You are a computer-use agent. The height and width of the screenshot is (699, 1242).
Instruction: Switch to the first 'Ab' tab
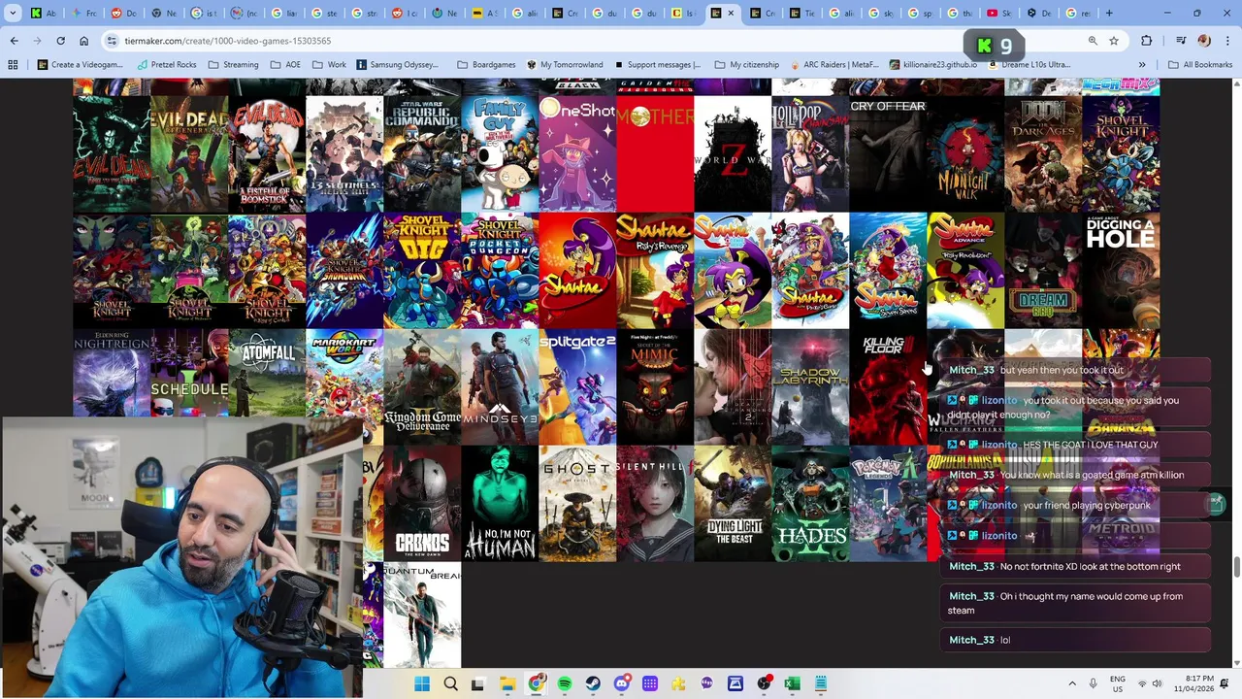pyautogui.click(x=44, y=14)
